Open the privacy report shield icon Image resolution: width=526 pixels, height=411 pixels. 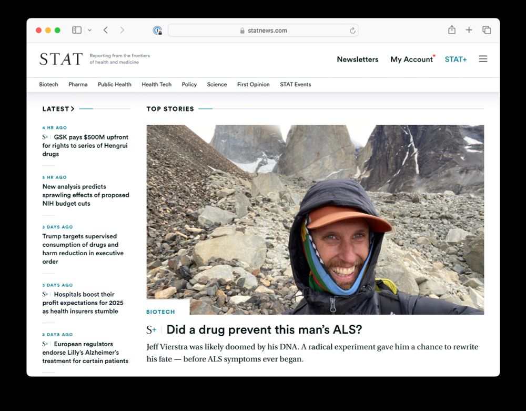click(x=157, y=31)
